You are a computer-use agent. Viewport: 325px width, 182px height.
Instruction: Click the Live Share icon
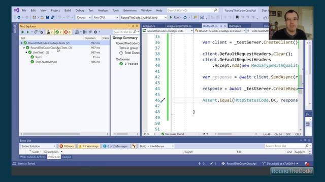[265, 18]
